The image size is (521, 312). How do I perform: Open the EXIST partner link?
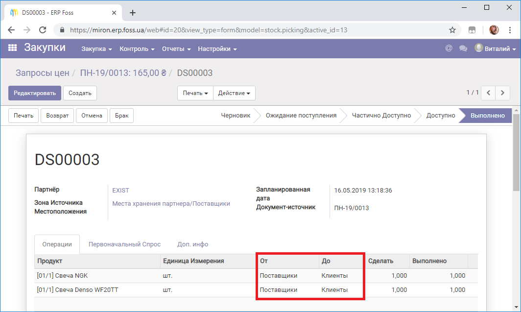[120, 191]
